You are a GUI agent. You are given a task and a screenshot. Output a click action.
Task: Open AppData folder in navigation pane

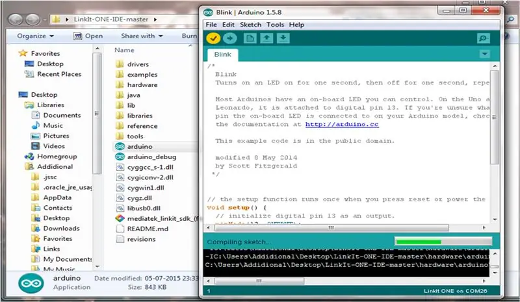(x=51, y=197)
